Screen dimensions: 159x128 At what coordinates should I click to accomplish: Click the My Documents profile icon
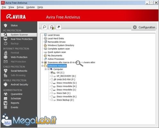click(x=46, y=56)
